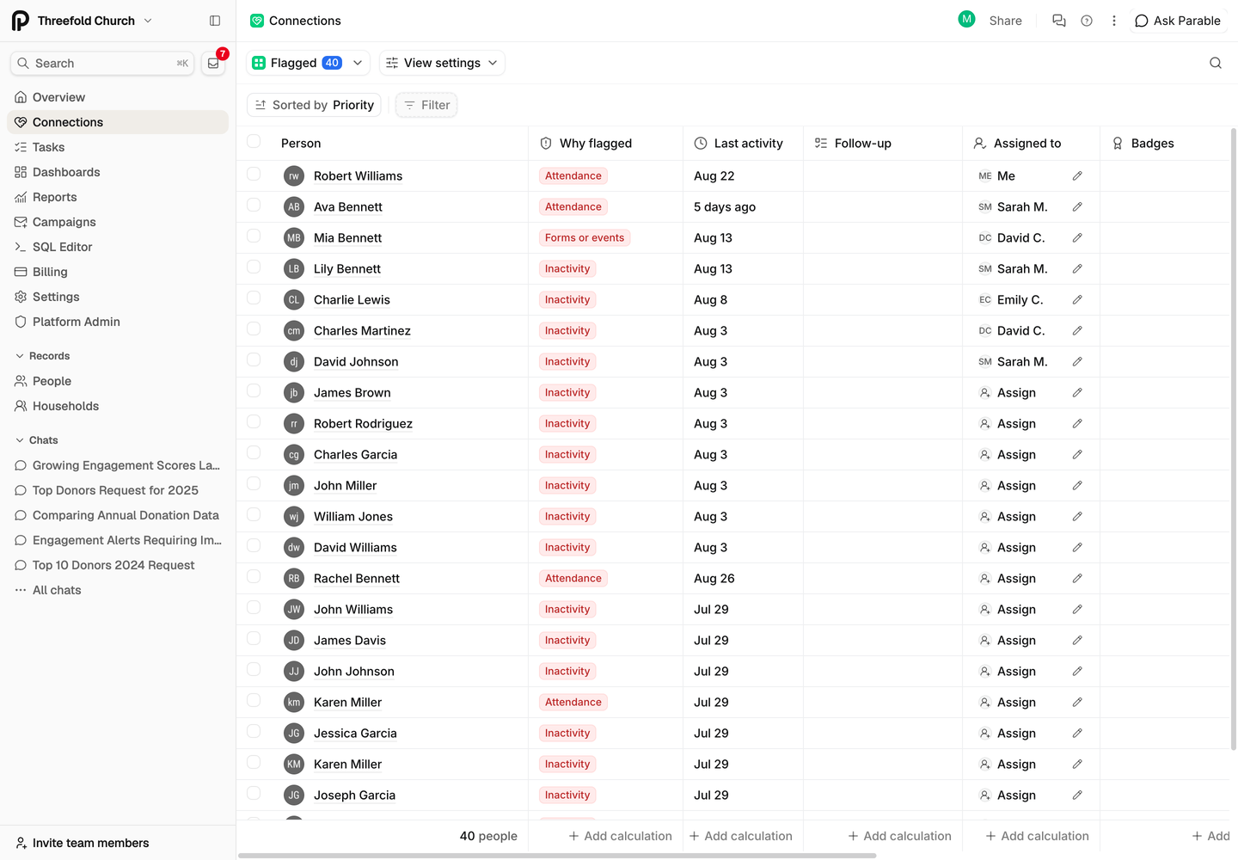Click Ava Bennett's AB avatar
The width and height of the screenshot is (1238, 860).
(x=294, y=206)
